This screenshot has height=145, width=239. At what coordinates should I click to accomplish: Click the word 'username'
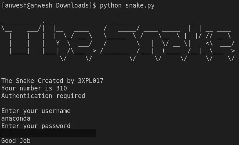56,111
